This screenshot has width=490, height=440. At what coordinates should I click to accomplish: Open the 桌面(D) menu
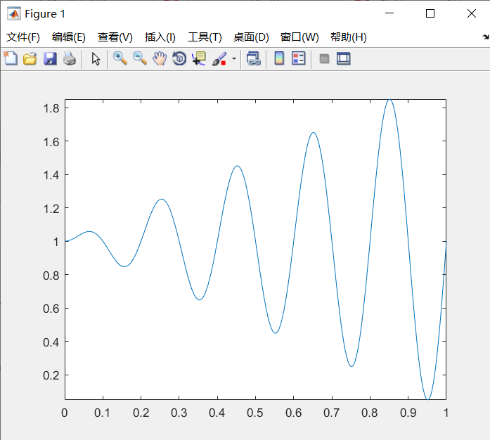point(251,37)
